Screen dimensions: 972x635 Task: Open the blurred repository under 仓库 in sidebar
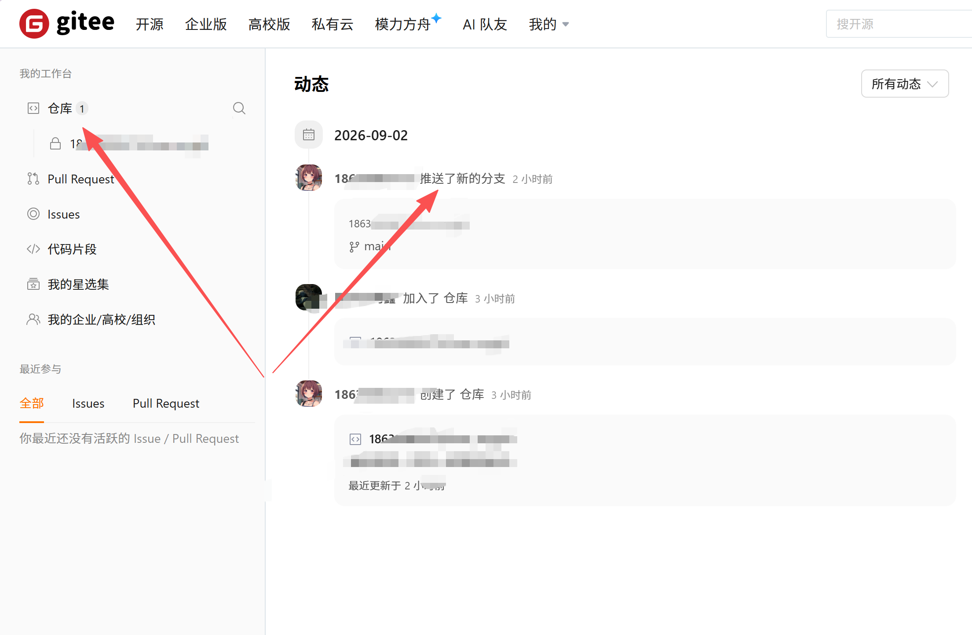(x=139, y=144)
